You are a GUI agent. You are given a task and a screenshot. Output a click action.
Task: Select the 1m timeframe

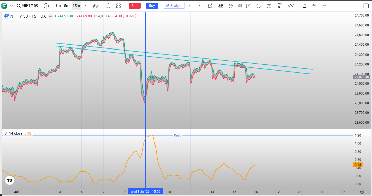pyautogui.click(x=58, y=6)
